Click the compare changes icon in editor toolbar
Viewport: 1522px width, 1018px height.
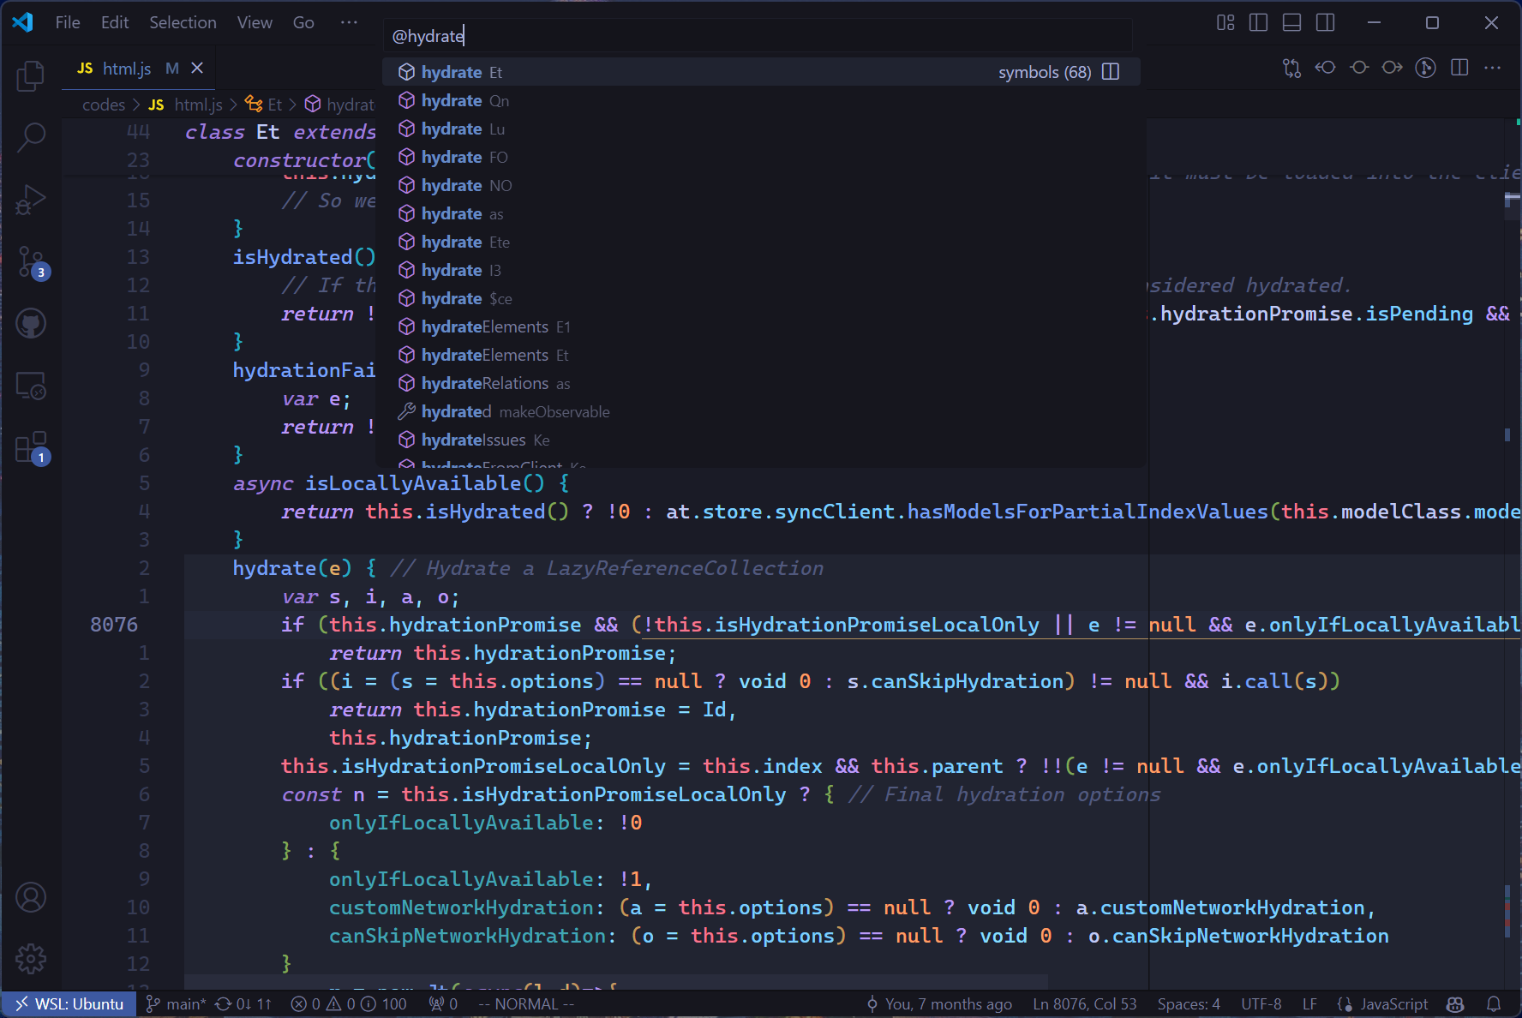pyautogui.click(x=1291, y=68)
